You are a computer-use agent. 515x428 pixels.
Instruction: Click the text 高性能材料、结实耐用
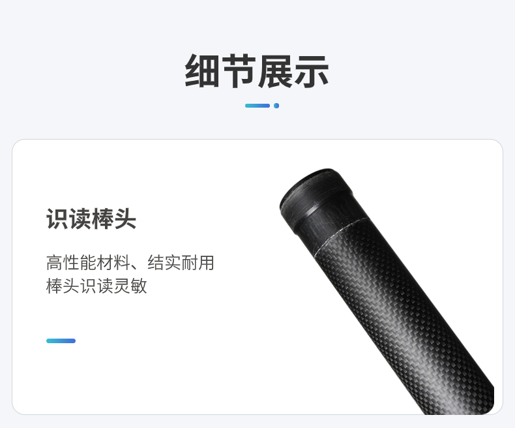click(130, 263)
